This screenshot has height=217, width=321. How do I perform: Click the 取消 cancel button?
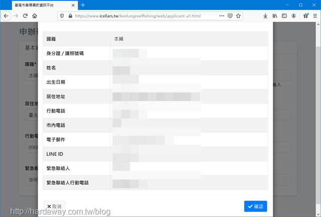point(55,206)
